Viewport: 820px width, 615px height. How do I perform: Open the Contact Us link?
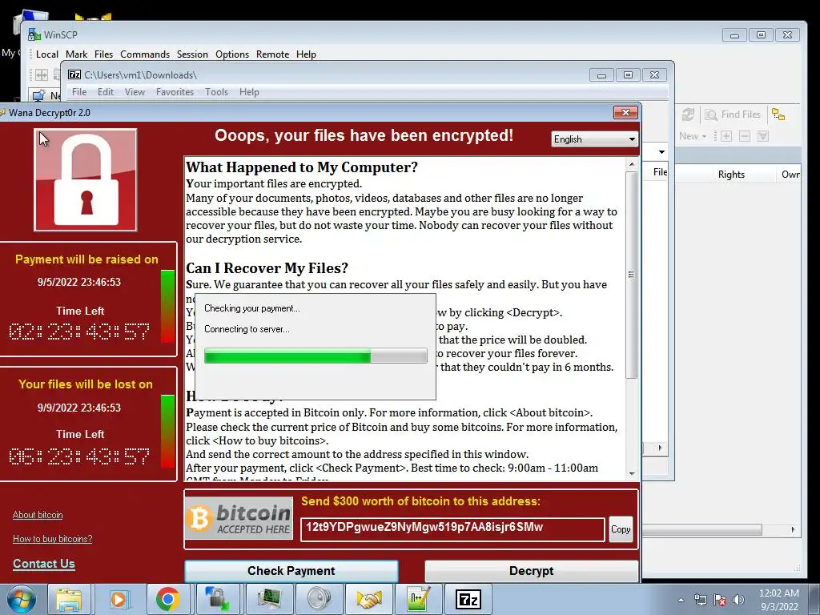[44, 564]
